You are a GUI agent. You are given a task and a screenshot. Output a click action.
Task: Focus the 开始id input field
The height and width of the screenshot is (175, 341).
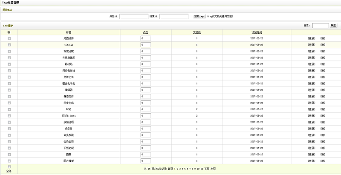click(x=133, y=17)
